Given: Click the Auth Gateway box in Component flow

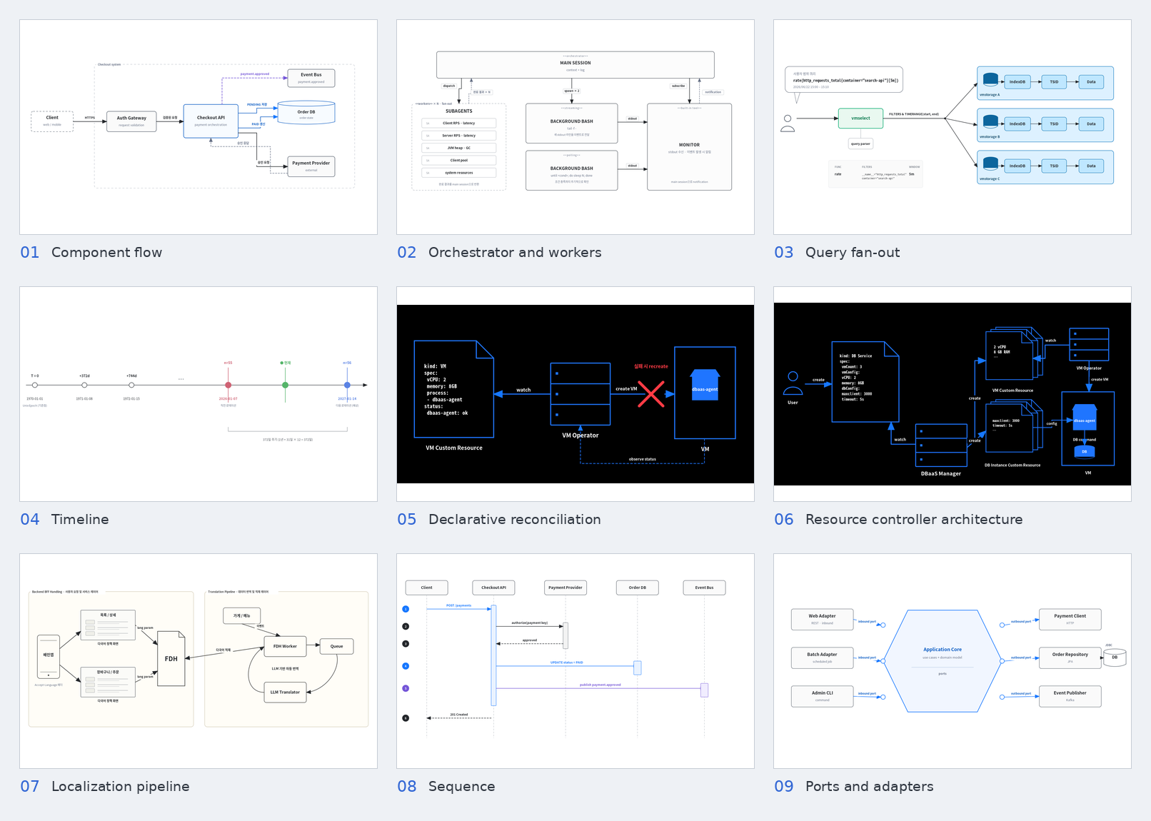Looking at the screenshot, I should coord(131,121).
